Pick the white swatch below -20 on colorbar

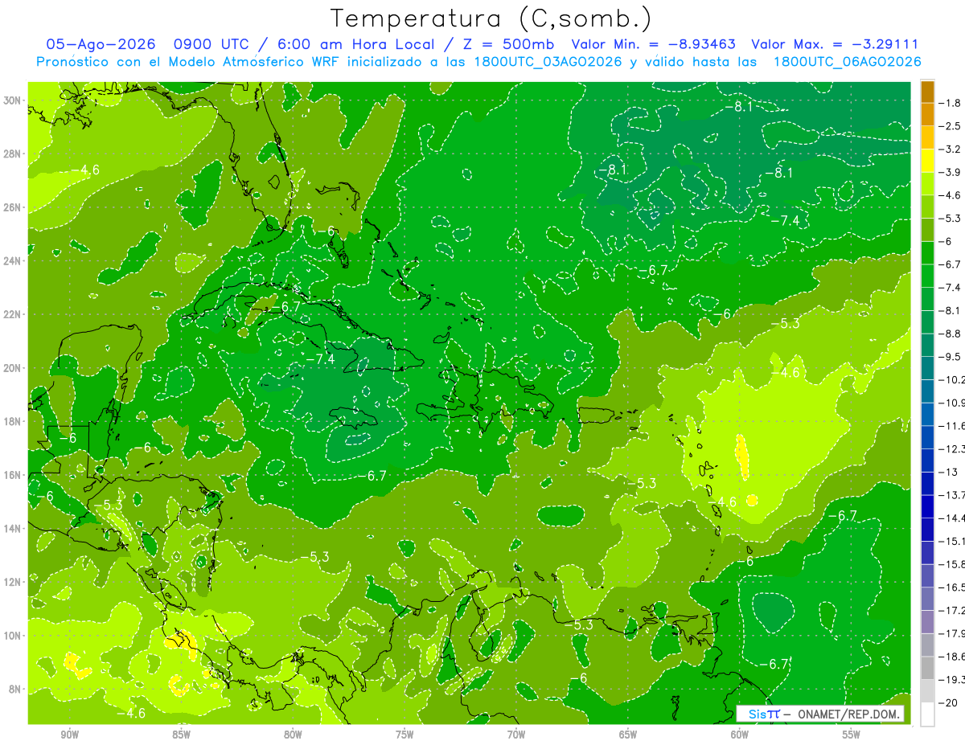pos(927,714)
